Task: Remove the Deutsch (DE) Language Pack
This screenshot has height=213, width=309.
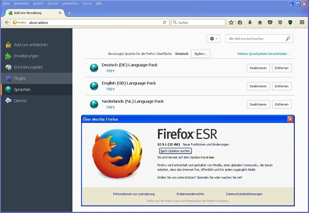Action: pos(282,68)
